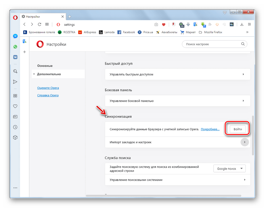265x208 pixels.
Task: Collapse the Дополнительно section
Action: (x=58, y=74)
